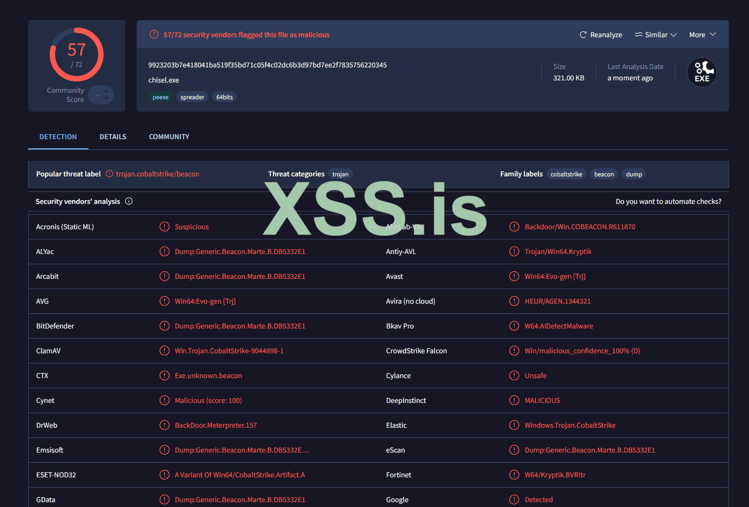Go to the COMMUNITY tab
The image size is (749, 507).
click(169, 136)
